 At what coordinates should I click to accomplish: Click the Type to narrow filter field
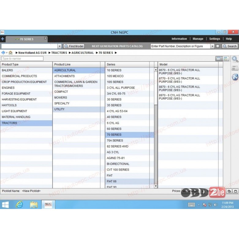[x=22, y=59]
